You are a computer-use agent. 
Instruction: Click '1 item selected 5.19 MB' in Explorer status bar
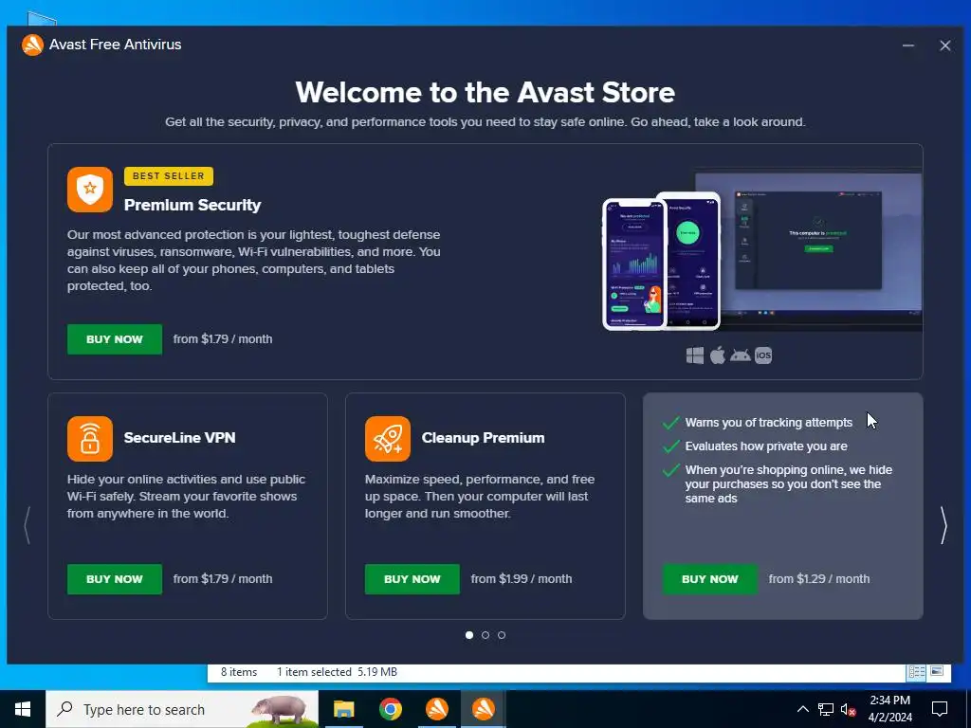[337, 672]
